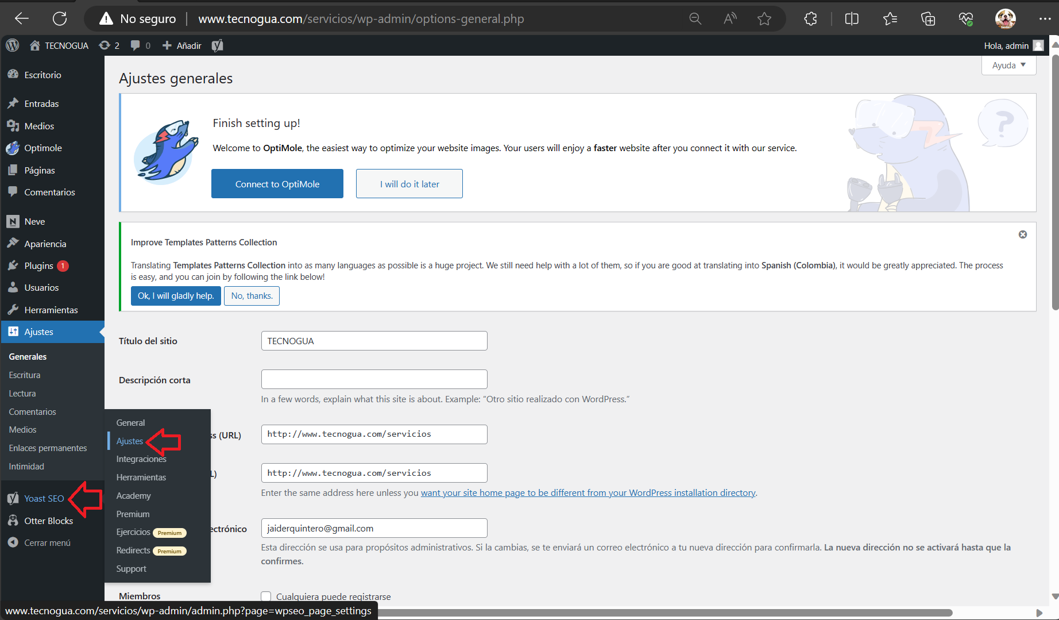Reload the page with the refresh icon
Image resolution: width=1059 pixels, height=620 pixels.
coord(60,18)
